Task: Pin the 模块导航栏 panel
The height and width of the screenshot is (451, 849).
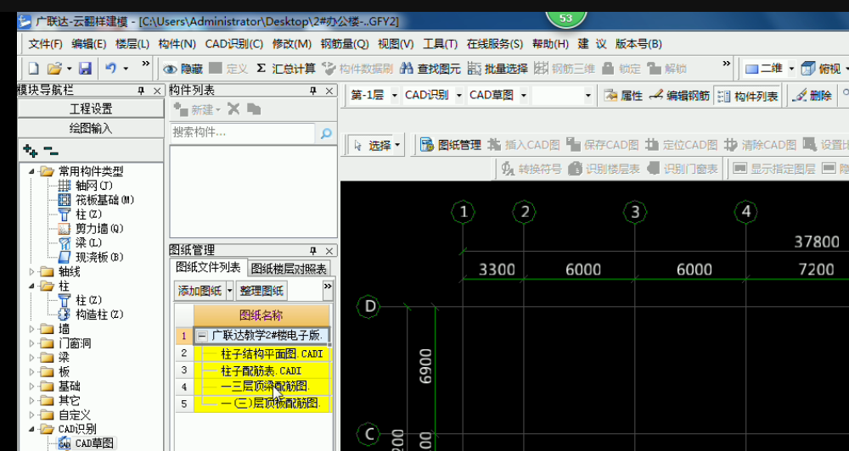Action: [x=142, y=91]
